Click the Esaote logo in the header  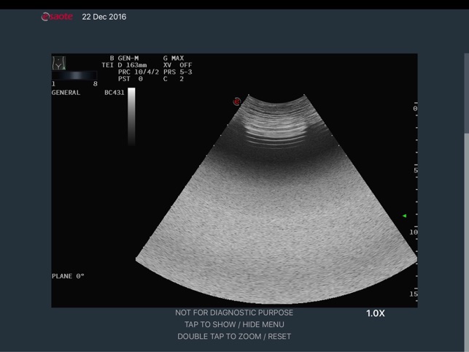57,17
